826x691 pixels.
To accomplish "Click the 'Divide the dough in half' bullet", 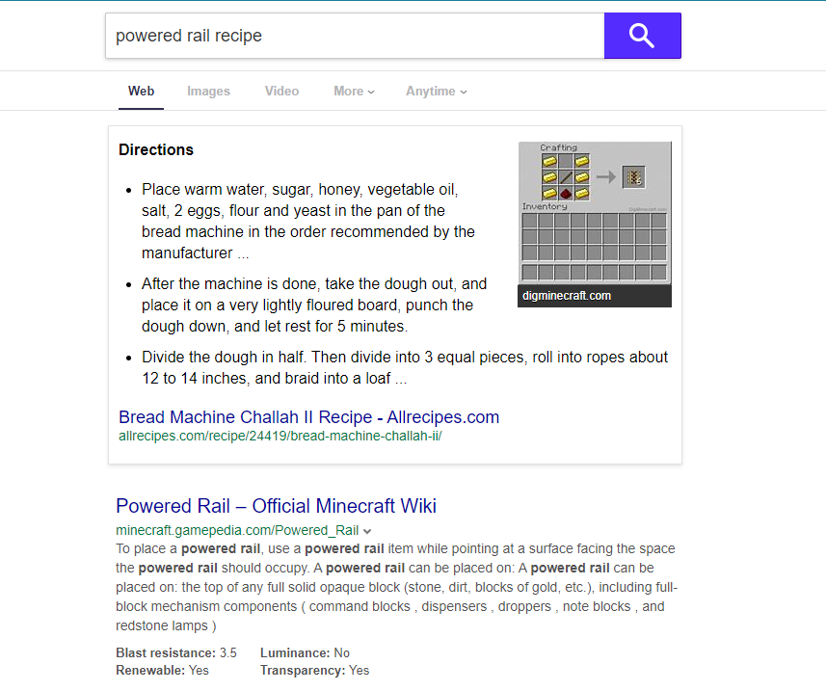I will click(x=405, y=367).
